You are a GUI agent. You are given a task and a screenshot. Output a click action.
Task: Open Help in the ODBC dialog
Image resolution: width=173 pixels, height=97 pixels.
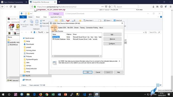pos(118,72)
